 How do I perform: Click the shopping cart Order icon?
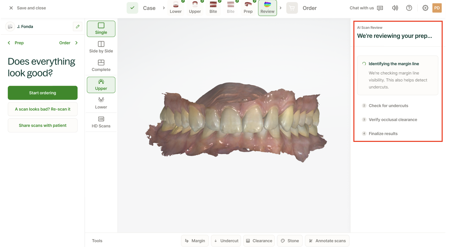point(292,8)
